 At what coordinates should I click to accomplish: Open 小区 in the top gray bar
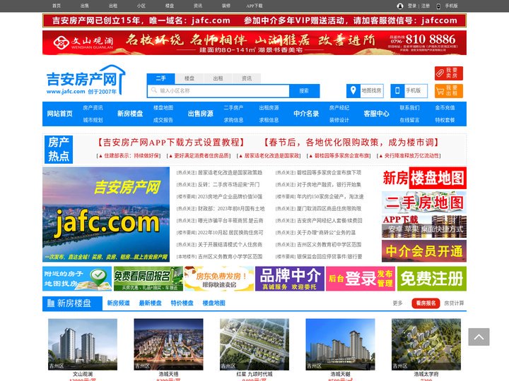pyautogui.click(x=141, y=6)
